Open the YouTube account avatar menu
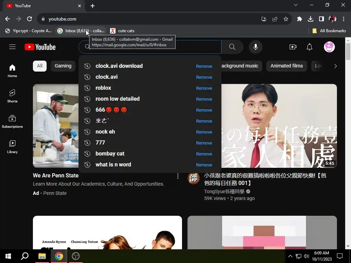The height and width of the screenshot is (263, 351). [329, 47]
